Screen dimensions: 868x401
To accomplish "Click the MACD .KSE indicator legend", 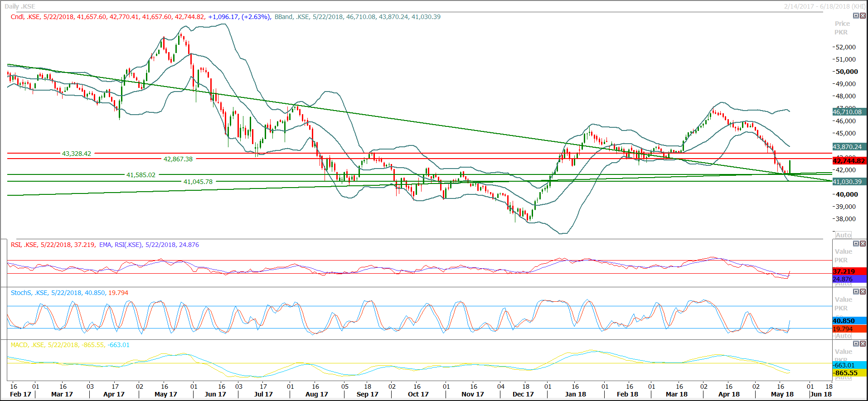I will pyautogui.click(x=70, y=345).
